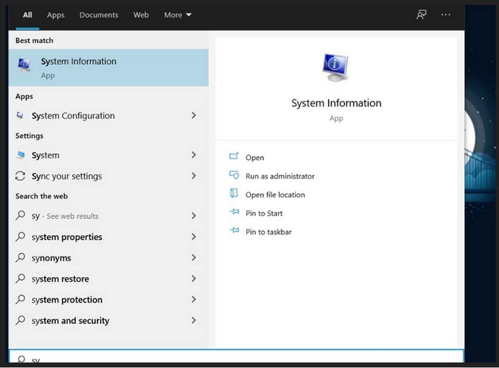Click the Run as administrator shield icon
Viewport: 499px width, 368px height.
(x=234, y=175)
